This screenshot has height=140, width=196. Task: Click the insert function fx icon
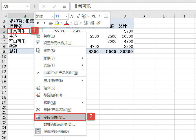point(64,6)
